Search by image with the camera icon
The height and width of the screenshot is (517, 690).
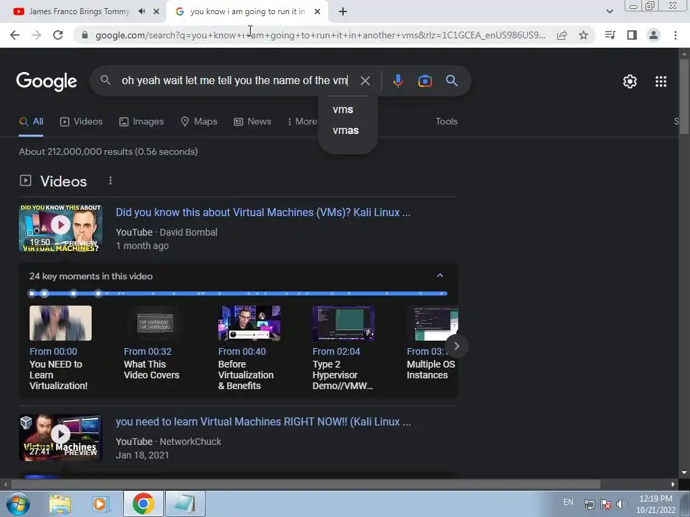[425, 81]
